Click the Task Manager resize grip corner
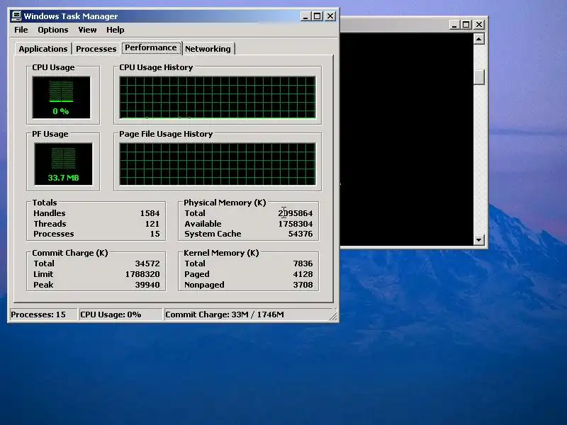 [x=333, y=316]
